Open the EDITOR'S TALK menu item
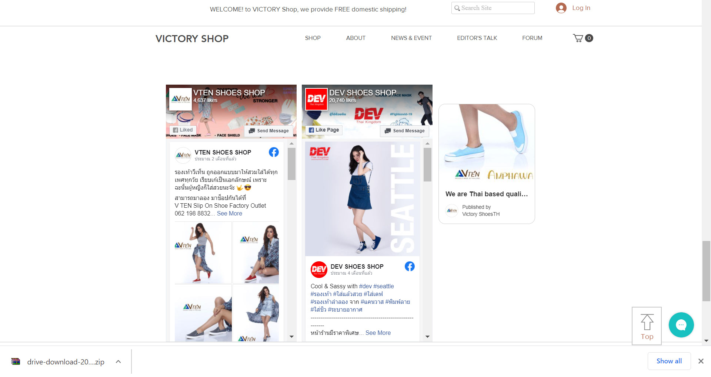The height and width of the screenshot is (377, 711). point(477,38)
